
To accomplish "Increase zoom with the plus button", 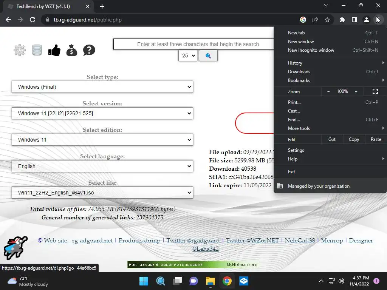I will 356,91.
